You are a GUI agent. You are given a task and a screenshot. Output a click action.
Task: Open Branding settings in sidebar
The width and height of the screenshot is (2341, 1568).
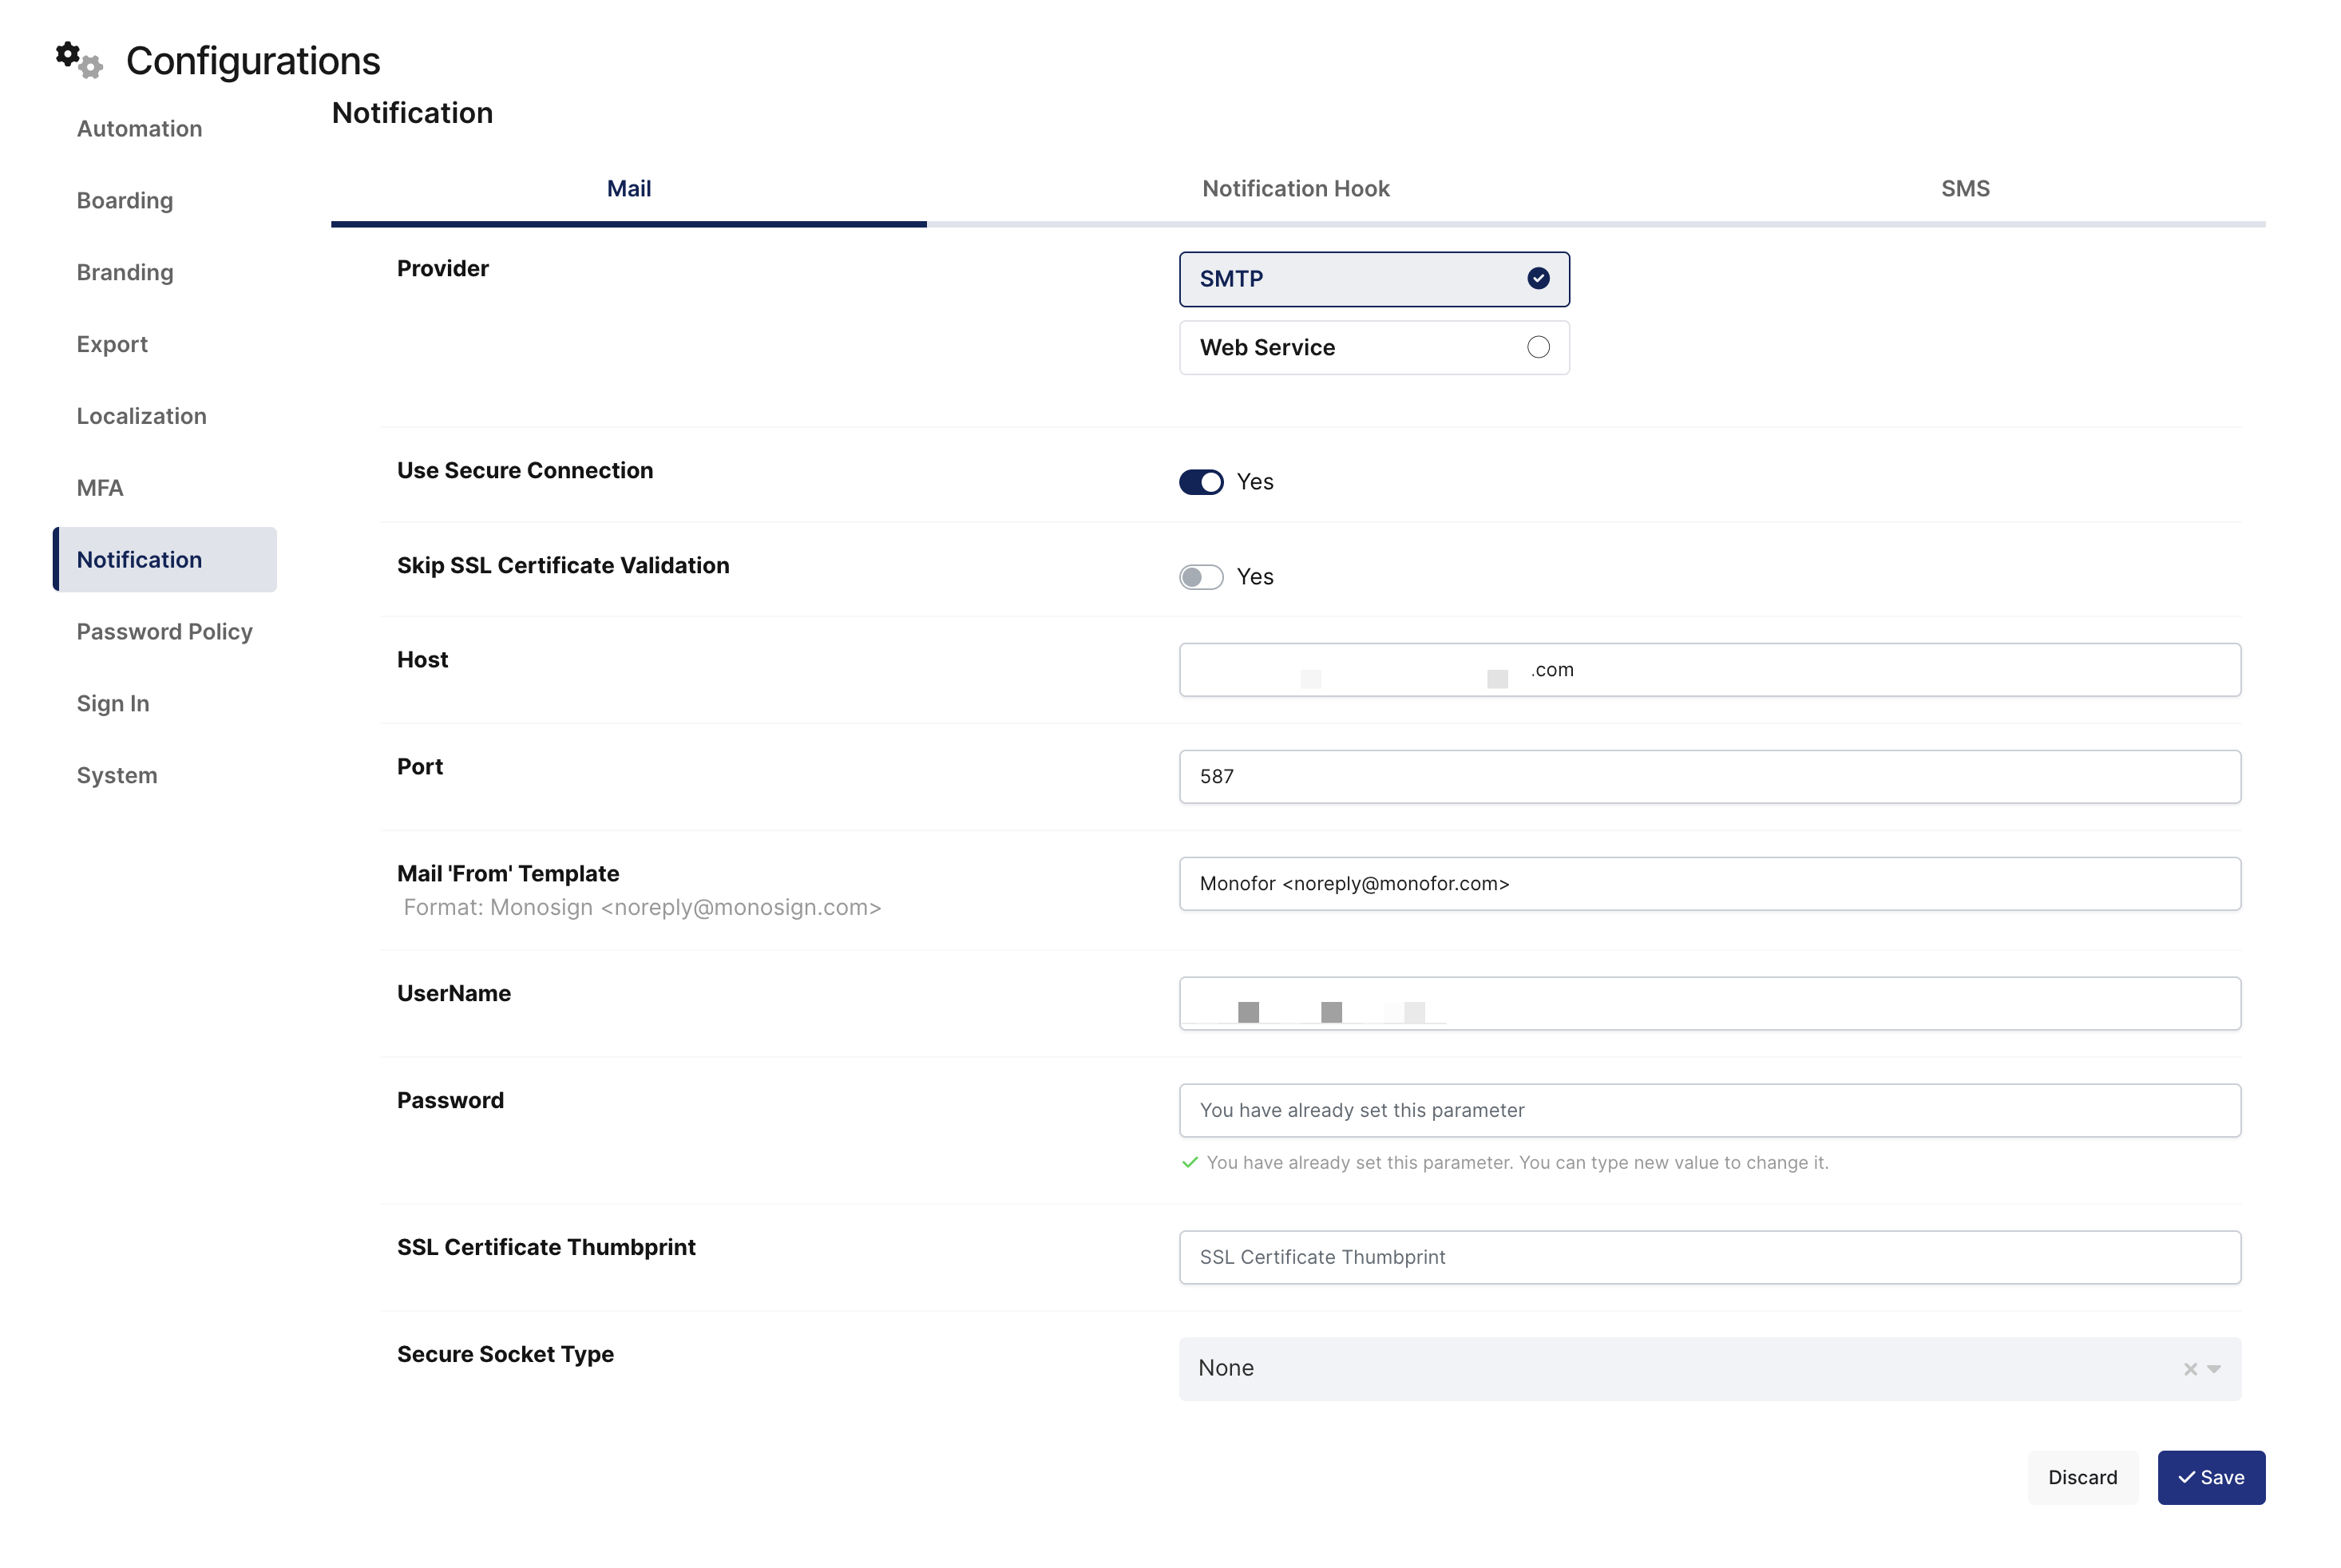[125, 272]
